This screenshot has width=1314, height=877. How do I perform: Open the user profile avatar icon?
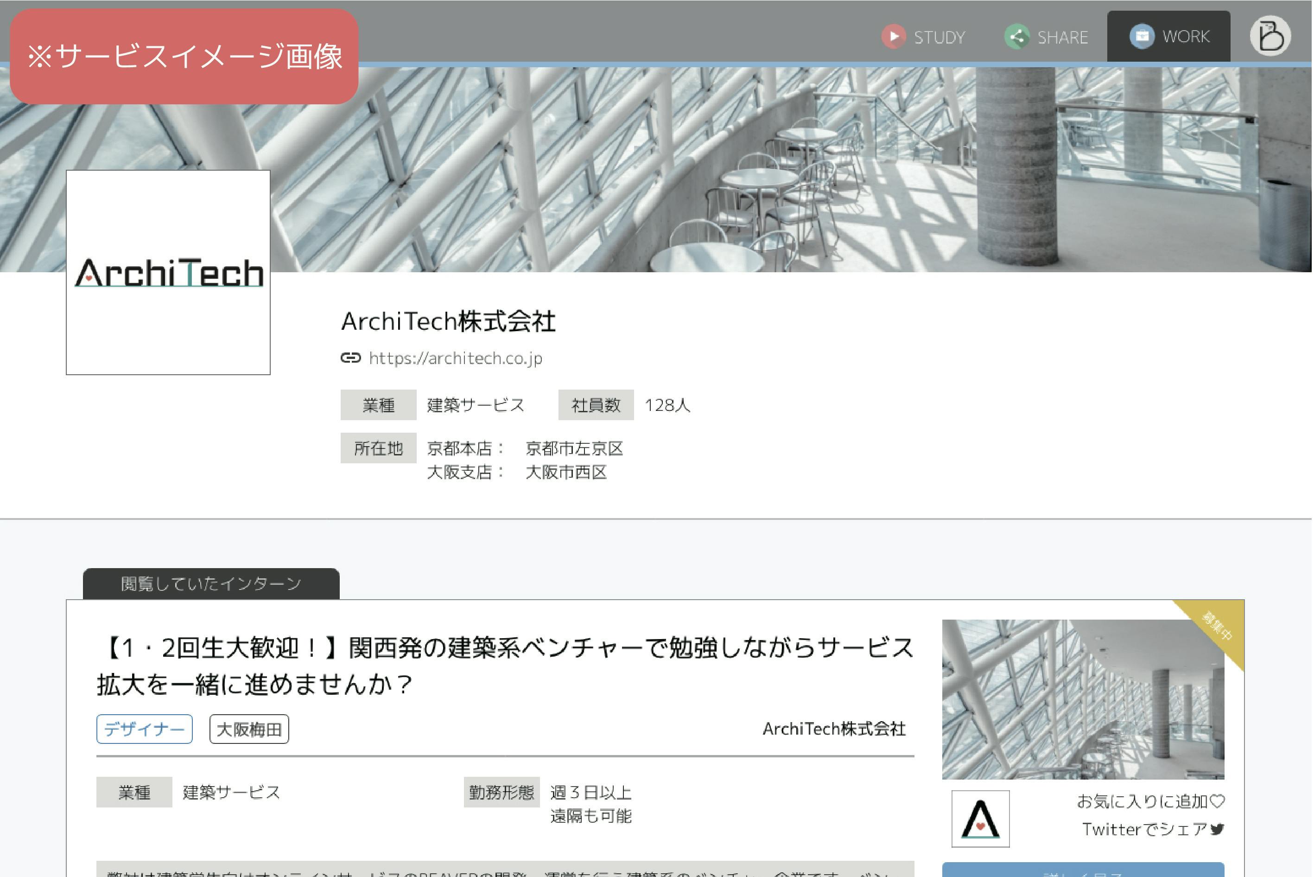(x=1271, y=36)
